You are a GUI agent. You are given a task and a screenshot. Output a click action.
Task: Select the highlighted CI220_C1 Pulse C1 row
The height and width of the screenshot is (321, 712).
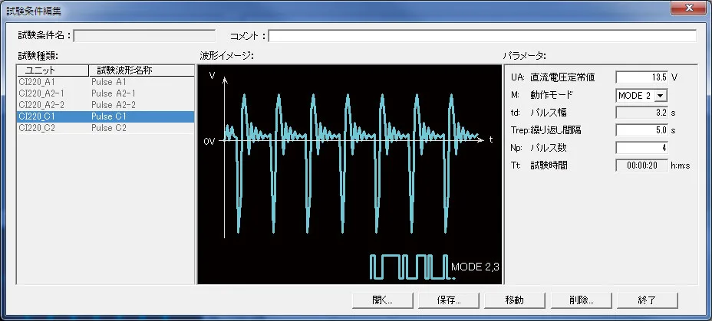104,116
